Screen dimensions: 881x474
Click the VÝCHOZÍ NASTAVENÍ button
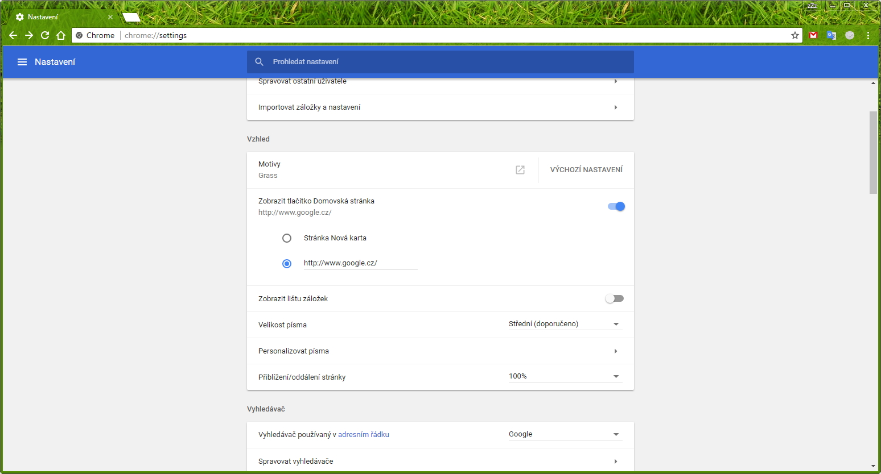click(x=586, y=170)
